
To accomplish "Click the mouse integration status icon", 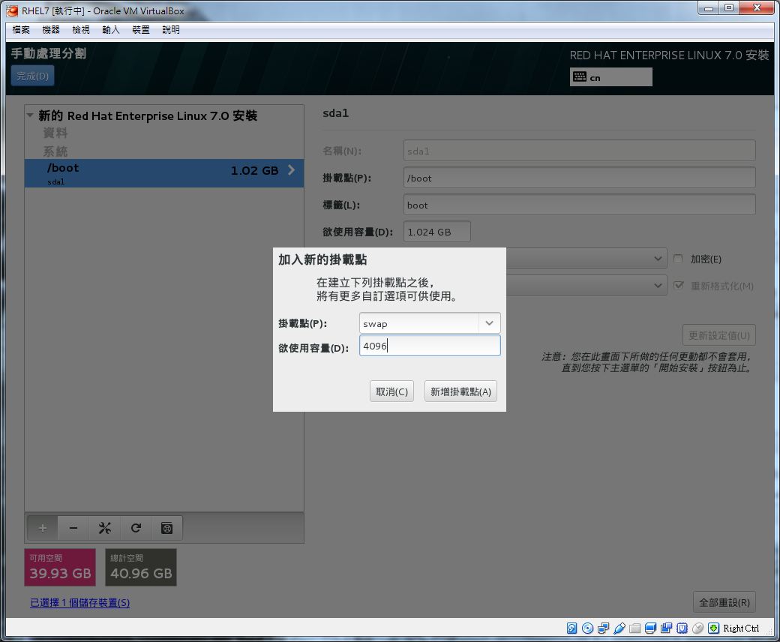I will click(x=698, y=628).
